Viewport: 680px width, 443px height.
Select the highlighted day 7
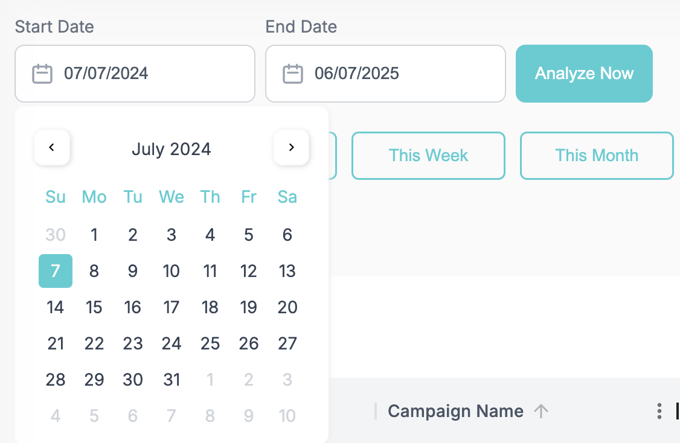pos(56,271)
